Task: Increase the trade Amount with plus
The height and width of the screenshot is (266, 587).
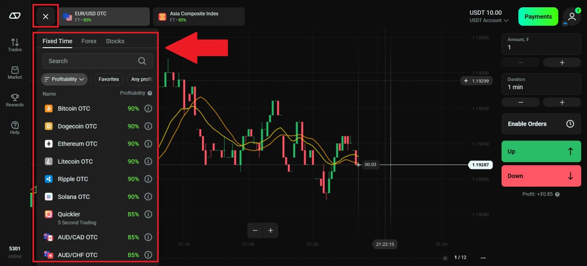Action: (x=562, y=63)
